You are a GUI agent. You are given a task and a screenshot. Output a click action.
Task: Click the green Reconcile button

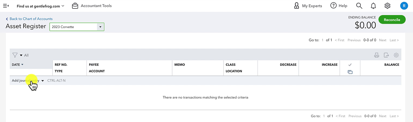coord(392,20)
